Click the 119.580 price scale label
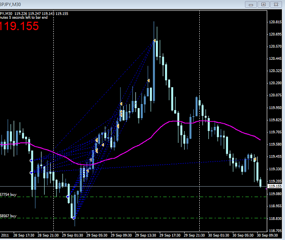285x240 pixels. tap(275, 144)
